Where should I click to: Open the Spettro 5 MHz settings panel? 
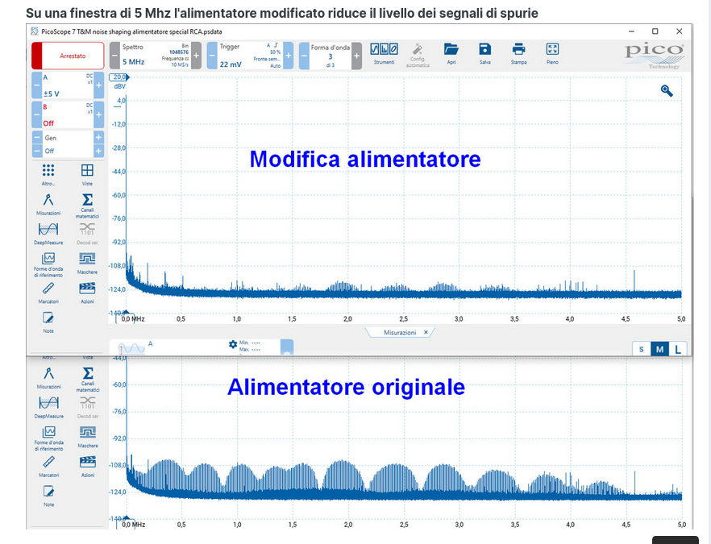click(x=156, y=56)
